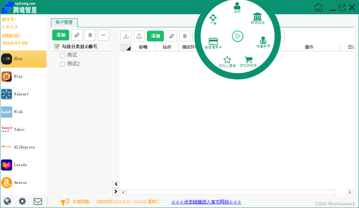359x208 pixels.
Task: Open the 点击链接进入官方网站 link
Action: (x=206, y=202)
